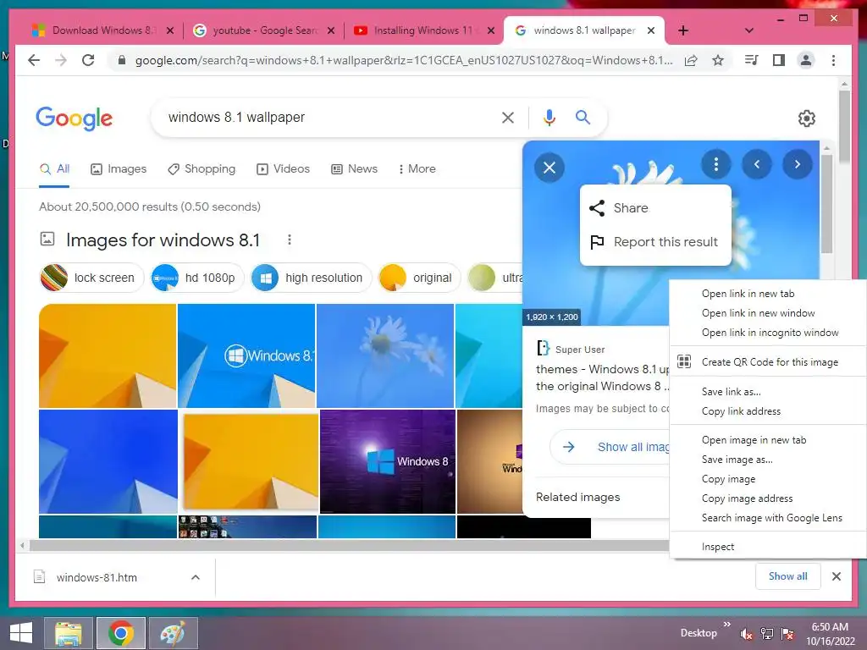Switch to the Installing Windows 11 tab
Image resolution: width=867 pixels, height=650 pixels.
pyautogui.click(x=424, y=30)
